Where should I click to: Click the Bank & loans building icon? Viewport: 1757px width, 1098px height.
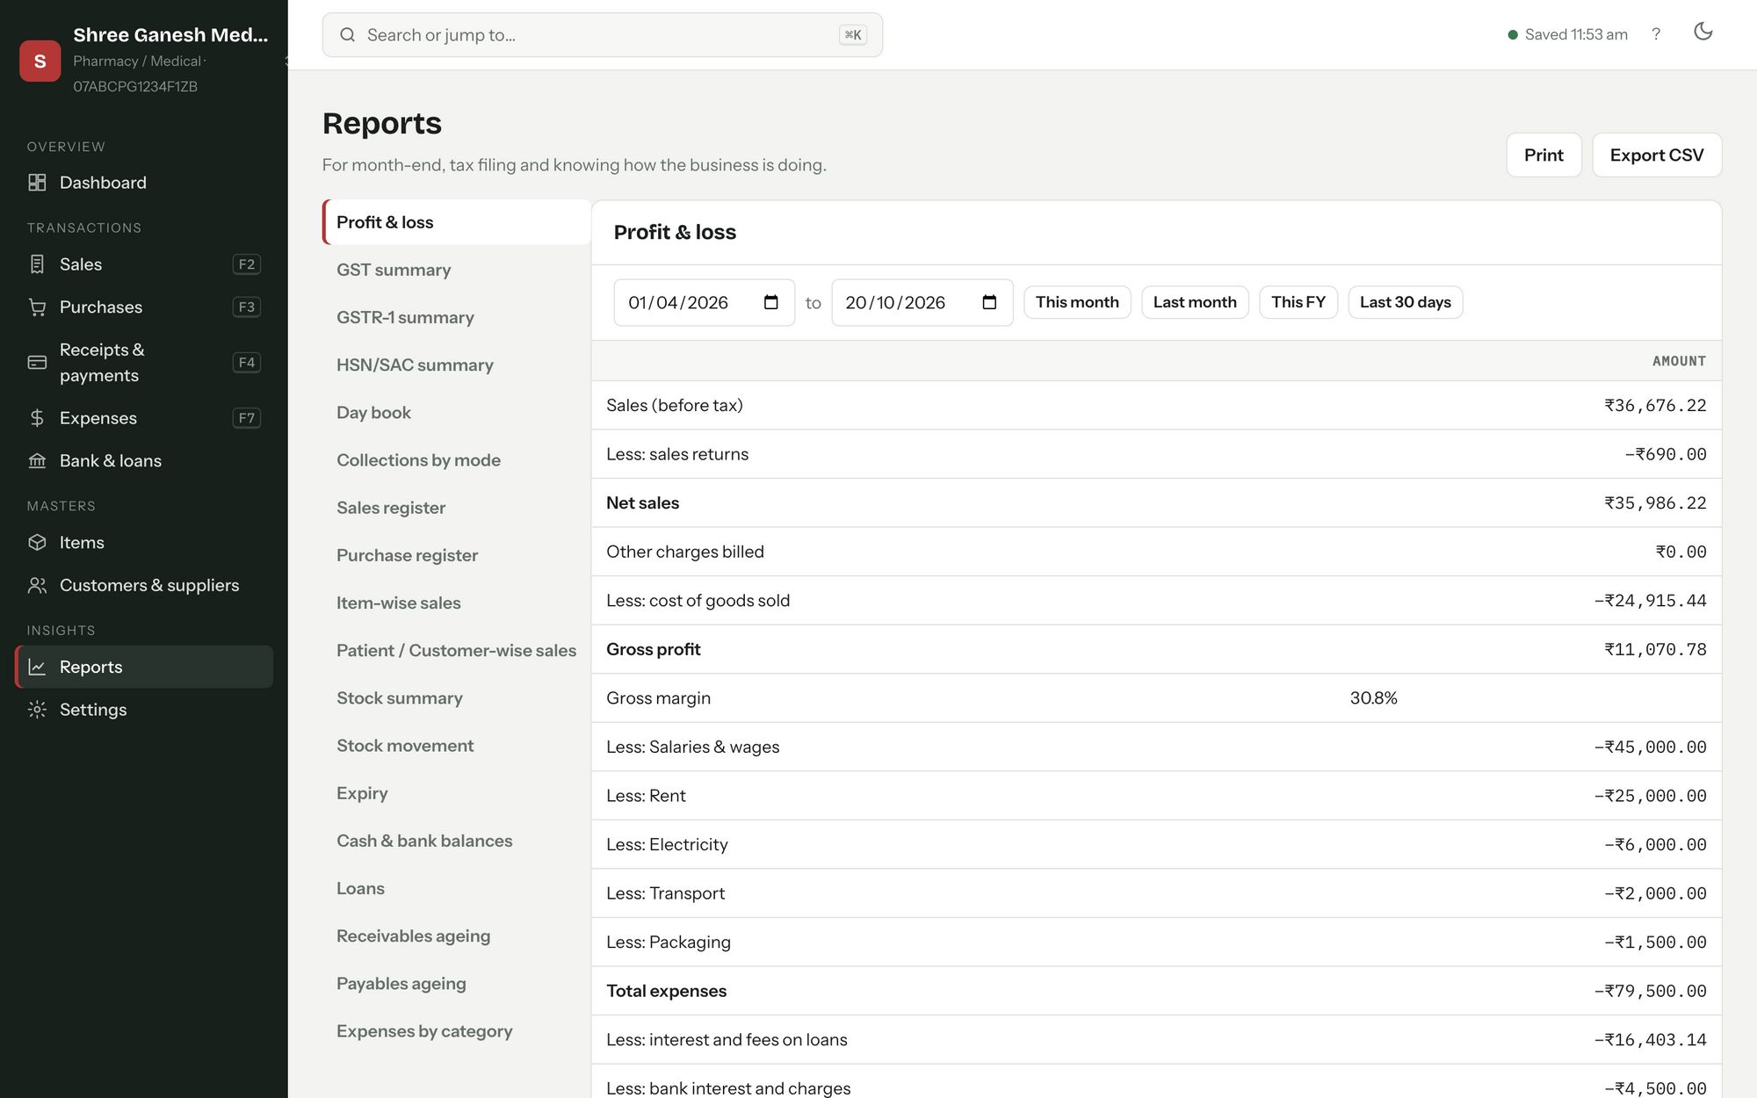[37, 461]
